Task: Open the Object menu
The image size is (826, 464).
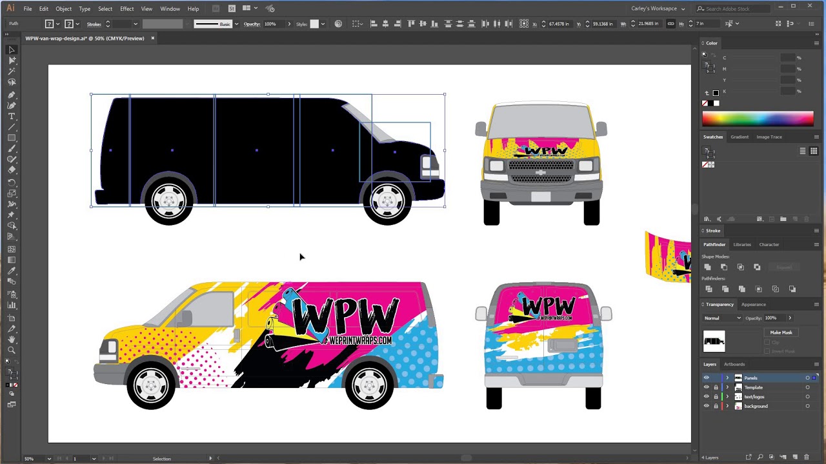Action: tap(63, 8)
